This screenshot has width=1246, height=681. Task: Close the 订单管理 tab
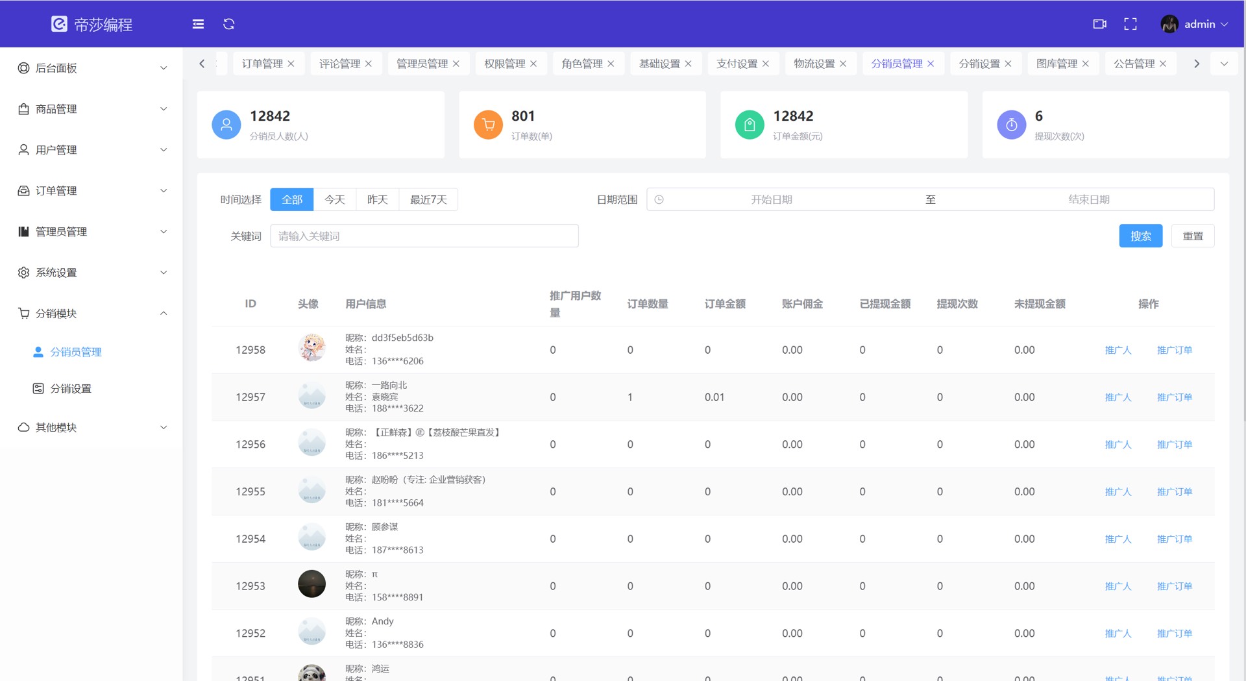291,64
